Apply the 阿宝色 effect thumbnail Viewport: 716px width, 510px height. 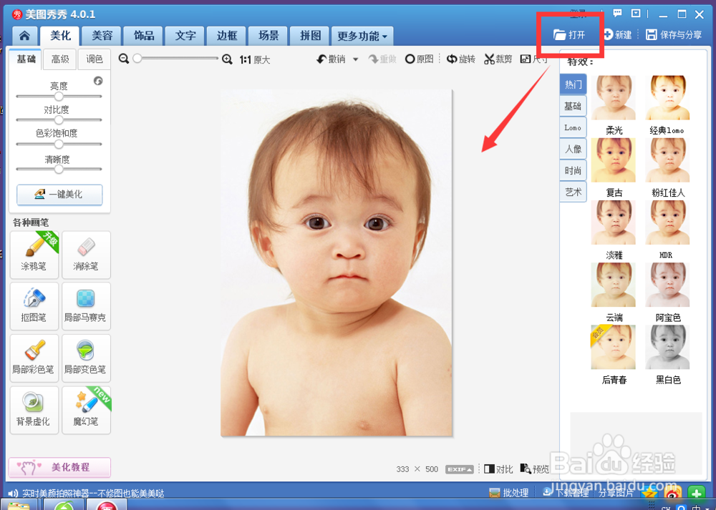[x=667, y=285]
